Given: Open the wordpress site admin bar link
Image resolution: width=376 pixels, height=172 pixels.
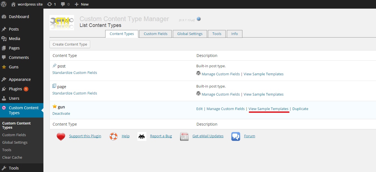Looking at the screenshot, I should click(30, 4).
